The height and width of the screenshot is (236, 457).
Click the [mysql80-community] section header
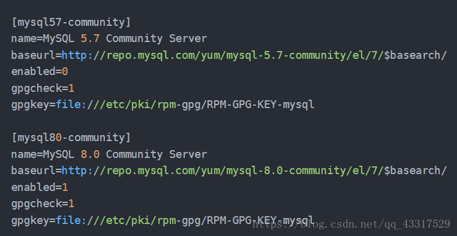(x=71, y=138)
